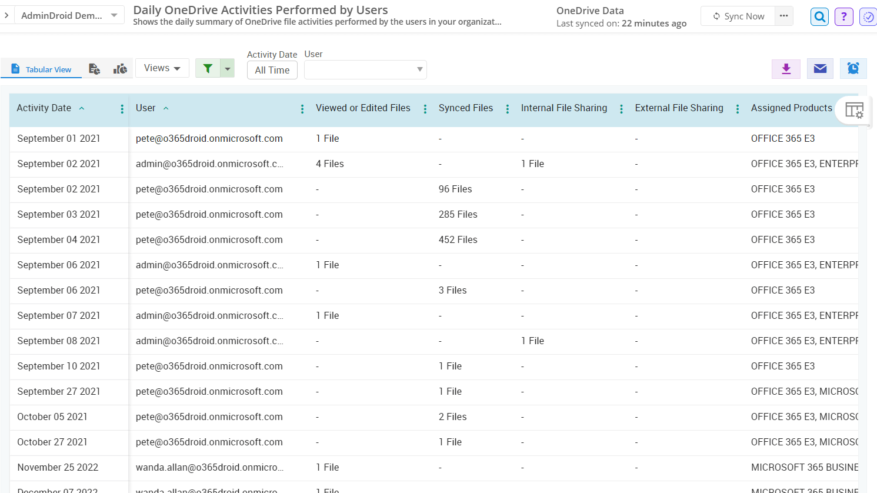This screenshot has height=493, width=877.
Task: Click the check-circle icon in the top-right corner
Action: click(x=868, y=16)
